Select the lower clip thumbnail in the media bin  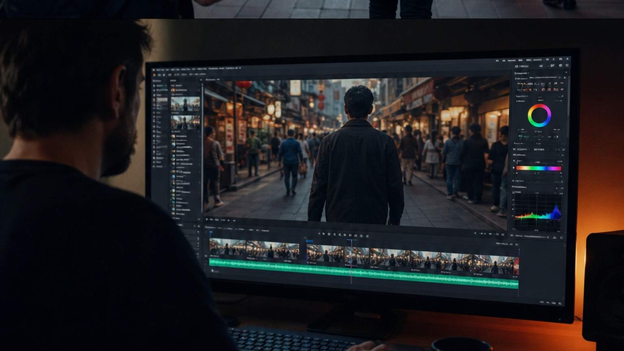pos(185,122)
